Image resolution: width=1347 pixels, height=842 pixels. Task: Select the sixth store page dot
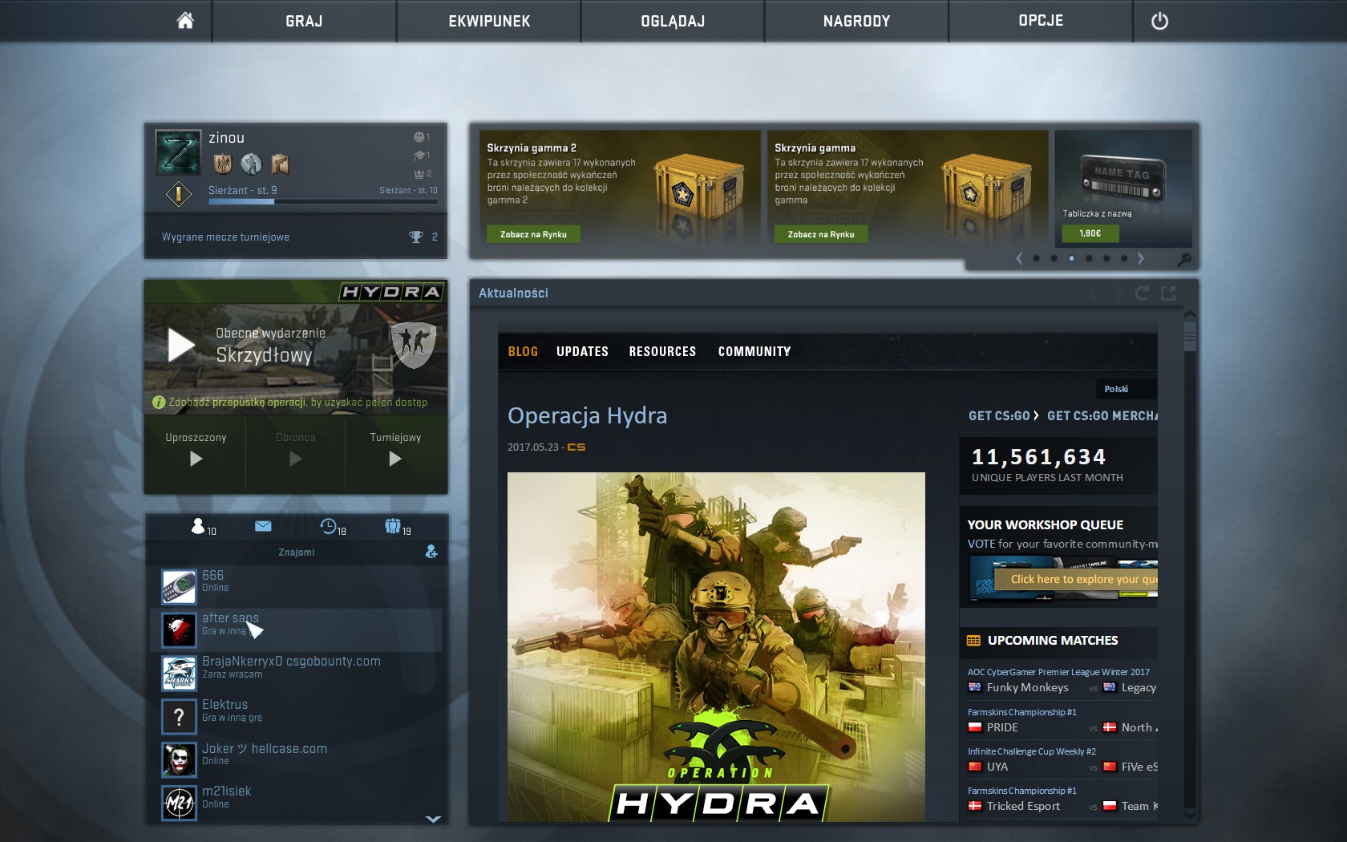(1124, 258)
